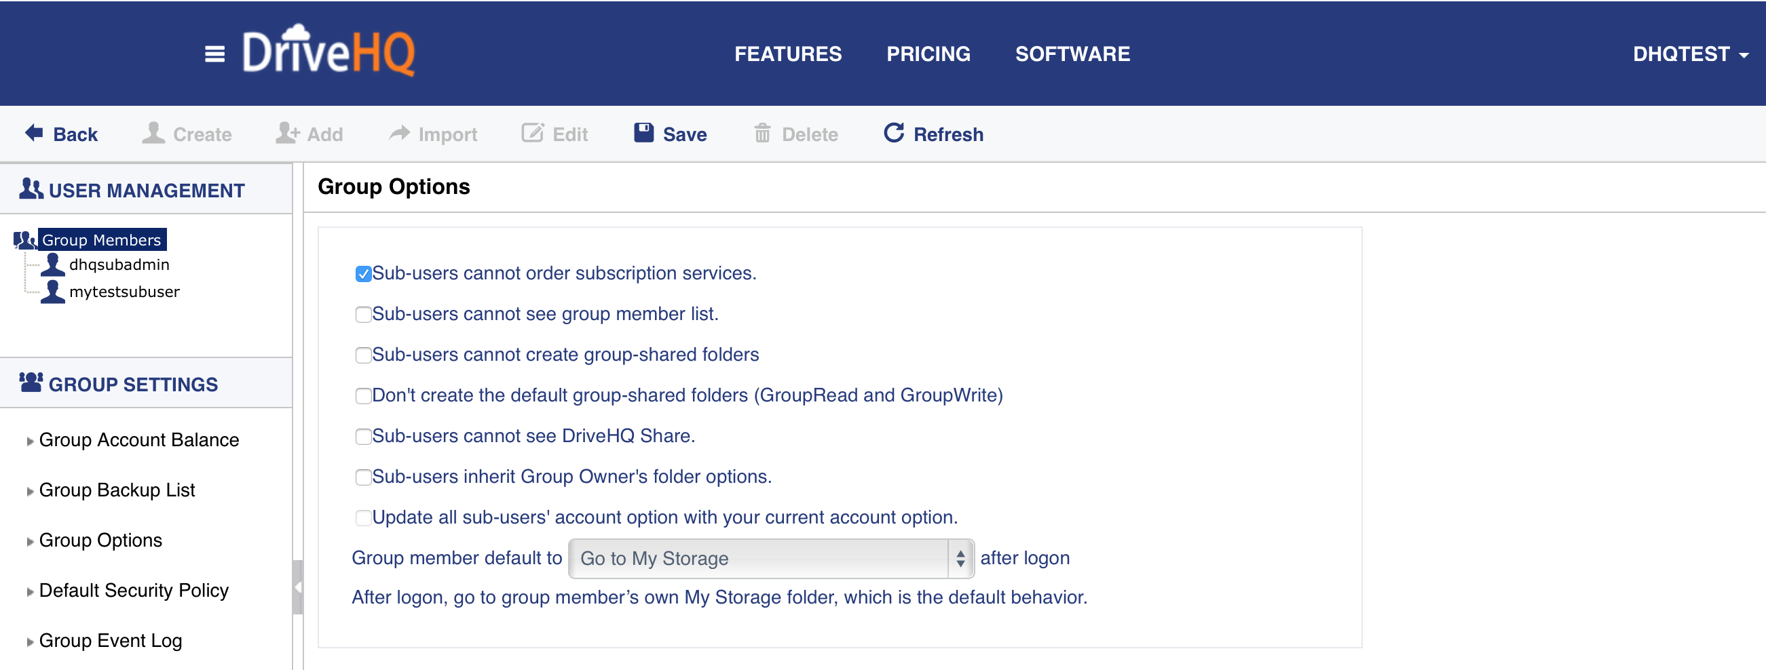This screenshot has width=1766, height=670.
Task: Click the Group Members icon in tree
Action: pos(25,240)
